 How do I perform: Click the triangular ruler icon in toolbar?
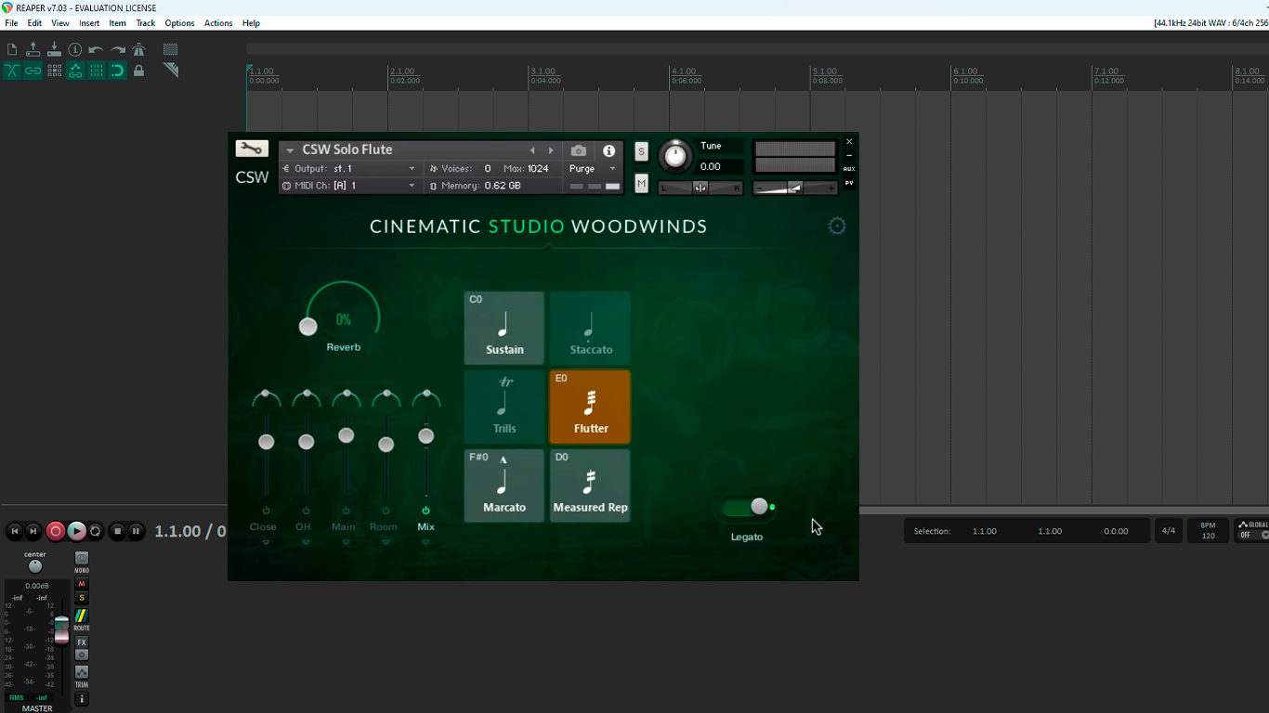click(x=170, y=71)
